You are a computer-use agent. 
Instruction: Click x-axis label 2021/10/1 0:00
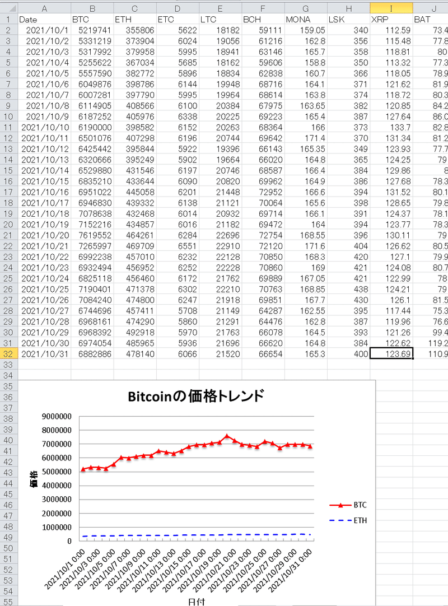[x=65, y=569]
